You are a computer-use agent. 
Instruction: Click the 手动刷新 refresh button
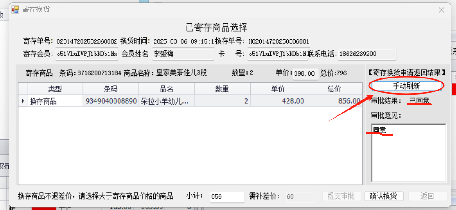pyautogui.click(x=406, y=86)
